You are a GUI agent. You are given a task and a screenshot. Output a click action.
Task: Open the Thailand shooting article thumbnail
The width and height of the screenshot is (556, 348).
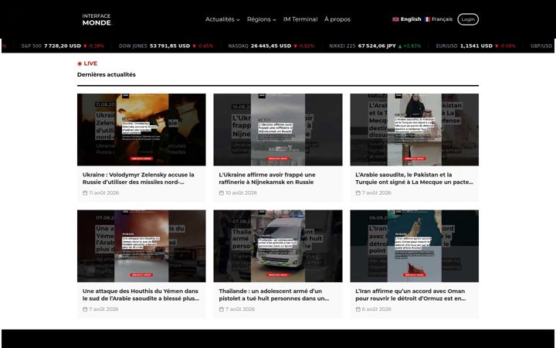coord(278,246)
